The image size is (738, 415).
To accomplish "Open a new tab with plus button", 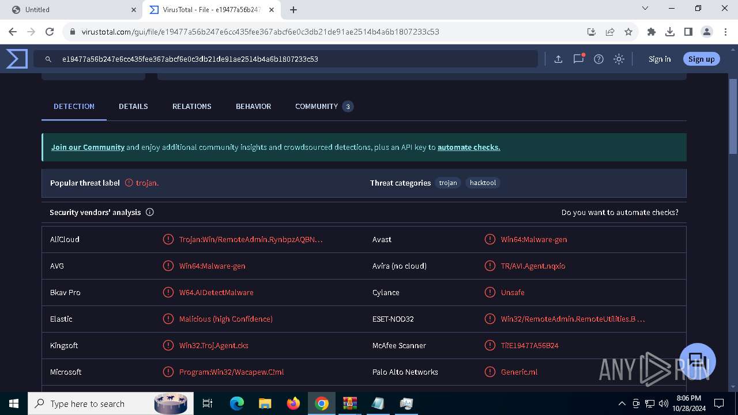I will [x=293, y=10].
